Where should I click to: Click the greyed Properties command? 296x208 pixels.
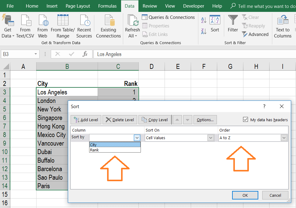[x=155, y=26]
